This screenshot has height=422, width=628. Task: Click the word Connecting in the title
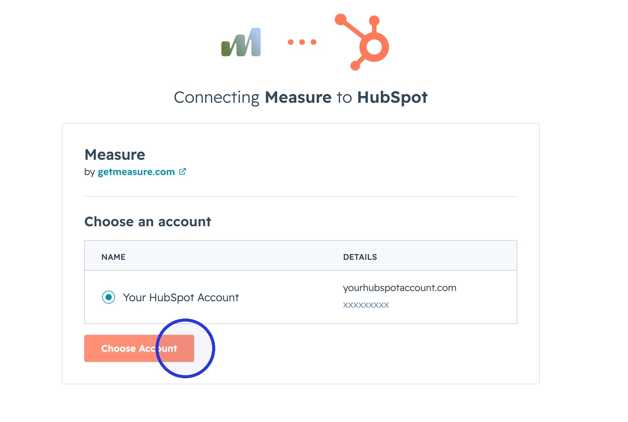217,98
